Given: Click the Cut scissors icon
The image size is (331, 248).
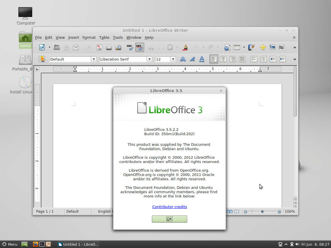Looking at the screenshot, I should pos(151,47).
